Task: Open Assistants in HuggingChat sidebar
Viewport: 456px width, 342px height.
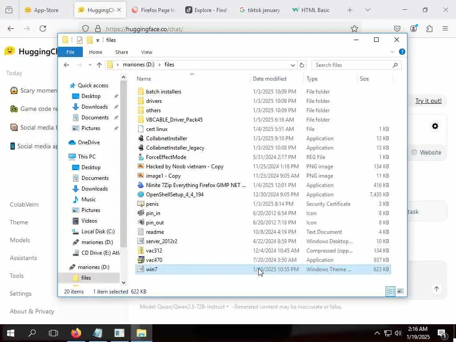Action: point(23,258)
